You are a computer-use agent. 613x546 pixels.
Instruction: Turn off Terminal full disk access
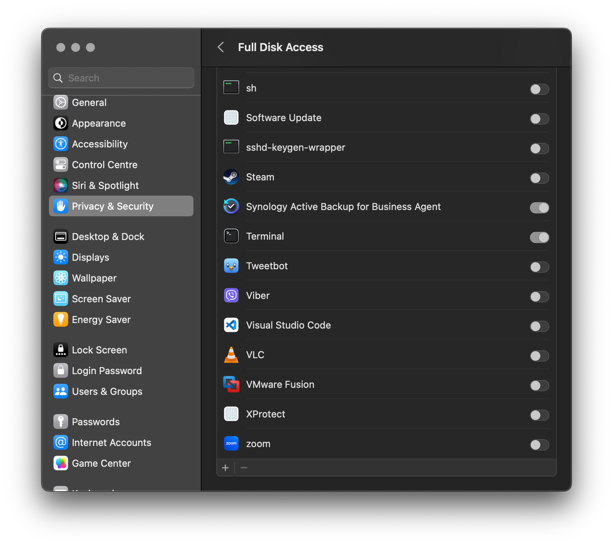(539, 237)
